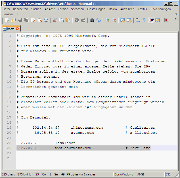Viewport: 180px width, 178px height.
Task: Click the INS insert mode indicator
Action: [169, 174]
